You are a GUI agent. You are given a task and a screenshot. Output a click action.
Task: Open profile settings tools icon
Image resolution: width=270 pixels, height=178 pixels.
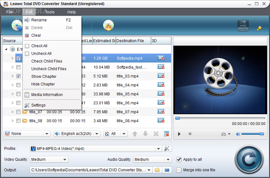167,148
